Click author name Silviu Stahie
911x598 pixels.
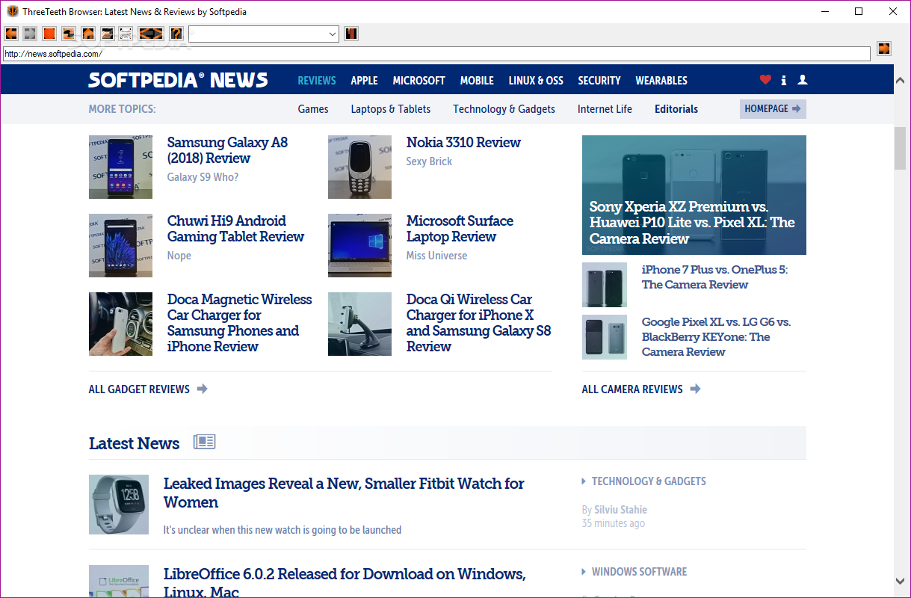pos(620,510)
